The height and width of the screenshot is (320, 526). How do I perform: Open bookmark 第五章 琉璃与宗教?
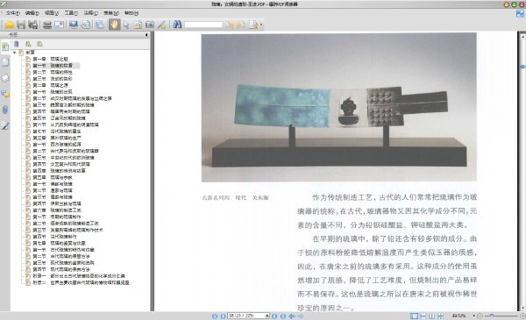(x=52, y=177)
